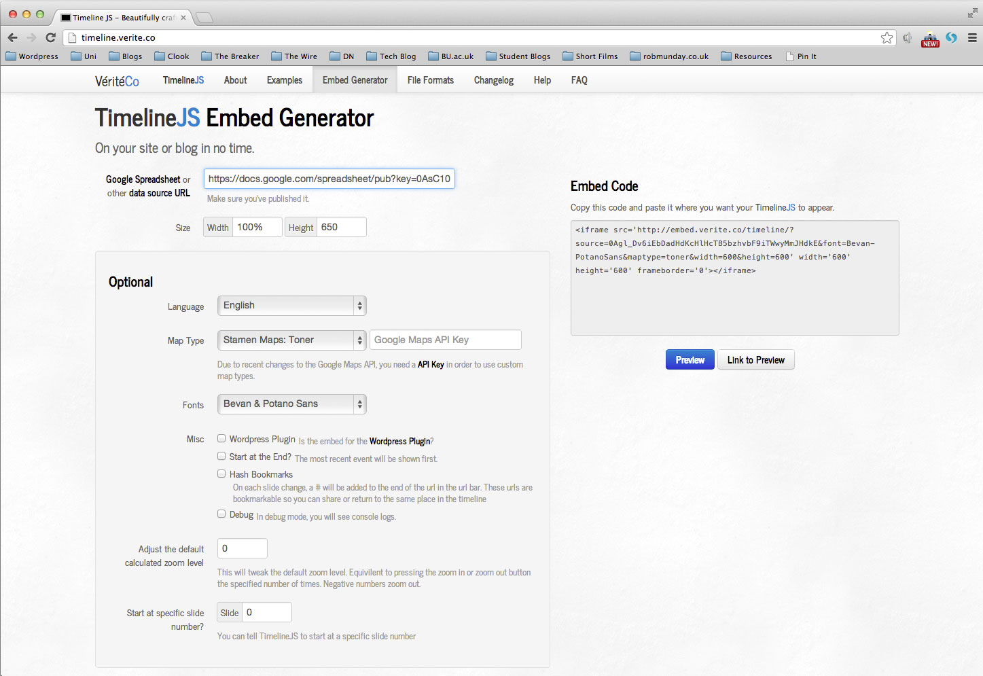Turn on the Debug checkbox
Screen dimensions: 983x676
click(x=221, y=514)
